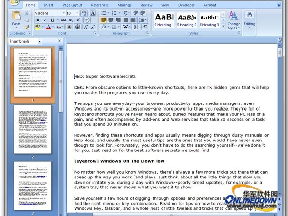Toggle bold formatting
288x216 pixels.
pos(38,20)
